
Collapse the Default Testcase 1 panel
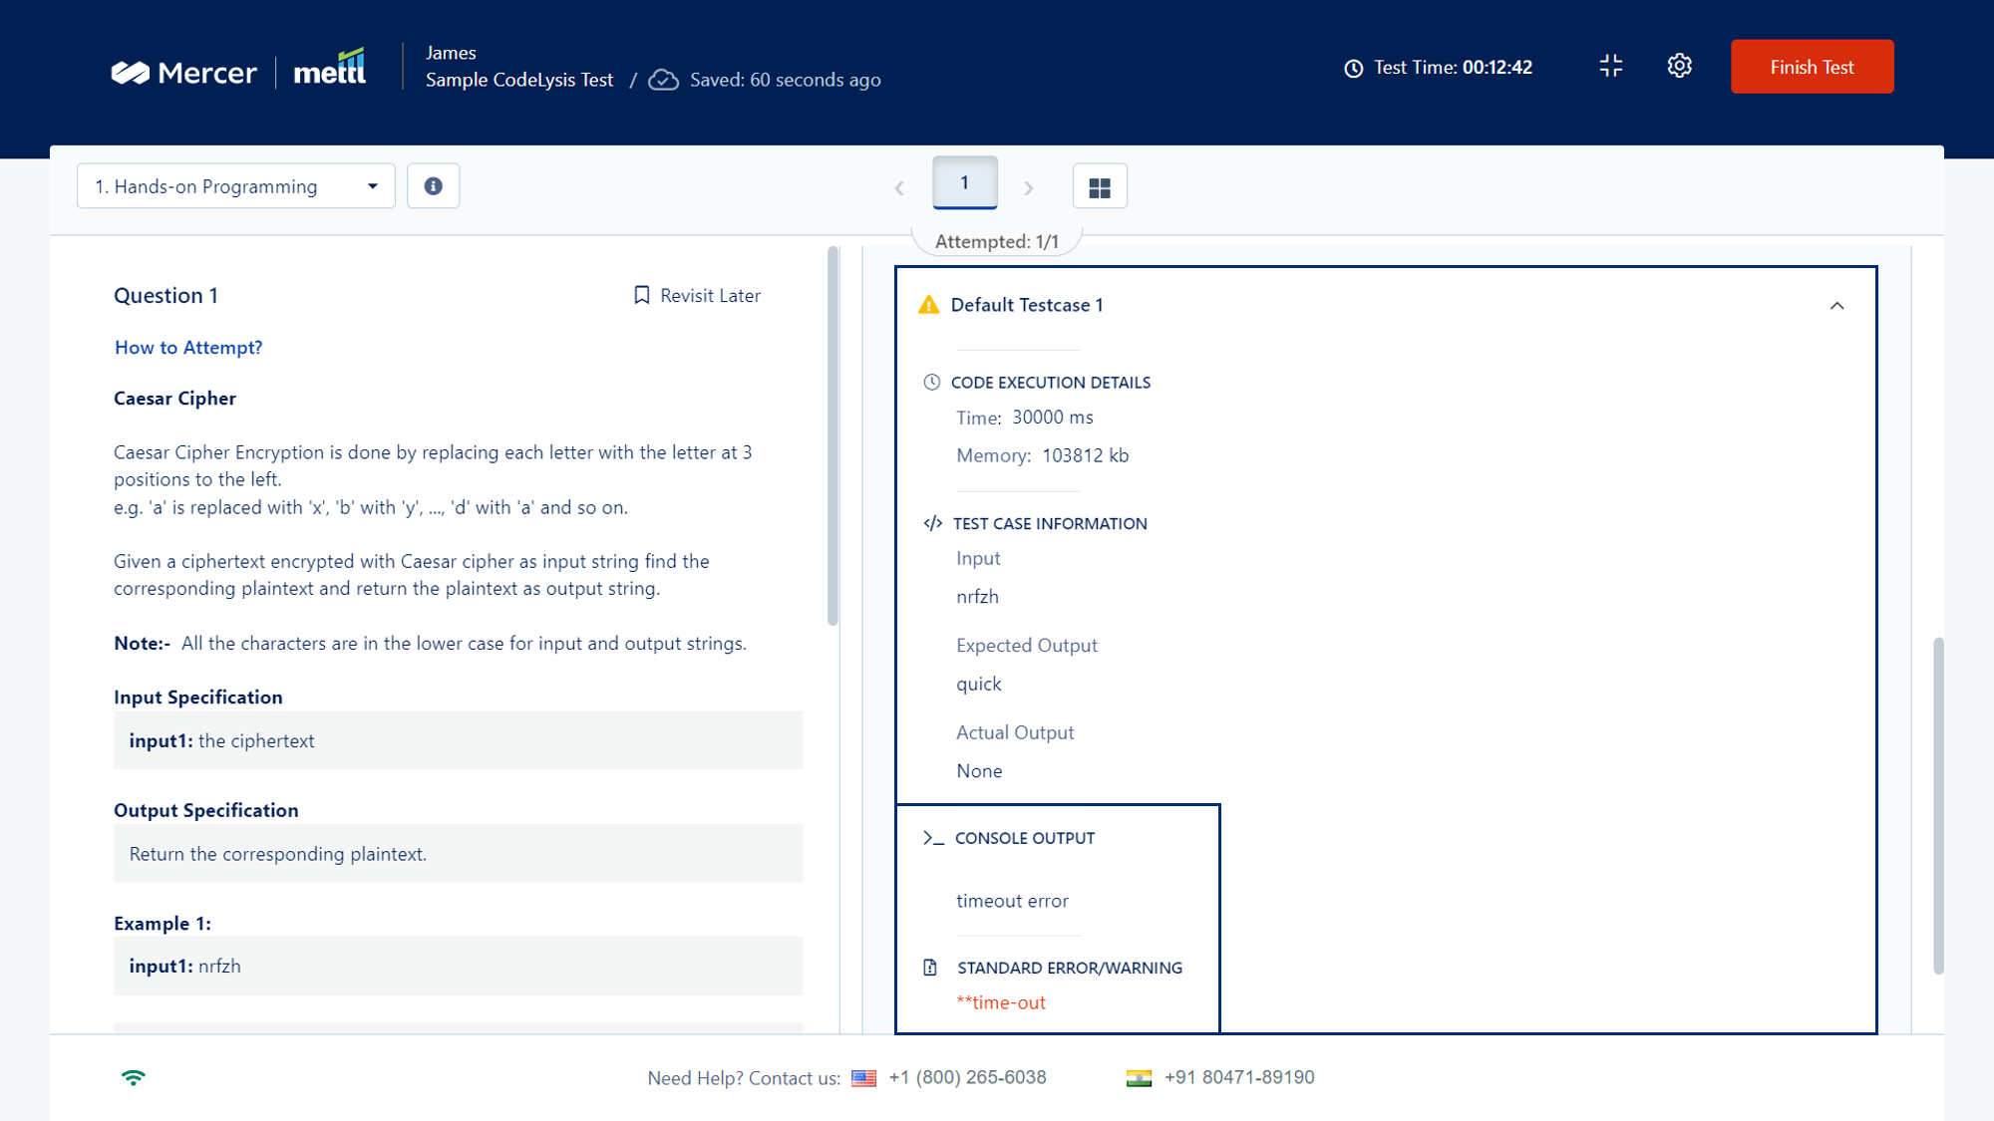coord(1836,305)
